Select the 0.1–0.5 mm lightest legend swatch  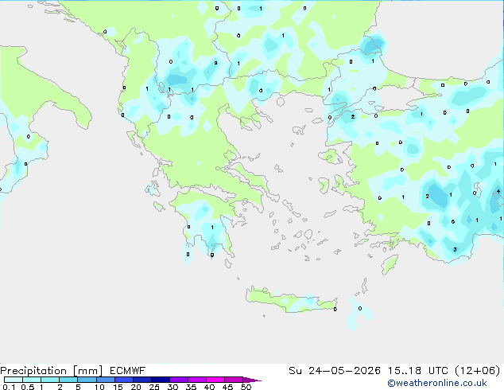tap(14, 380)
